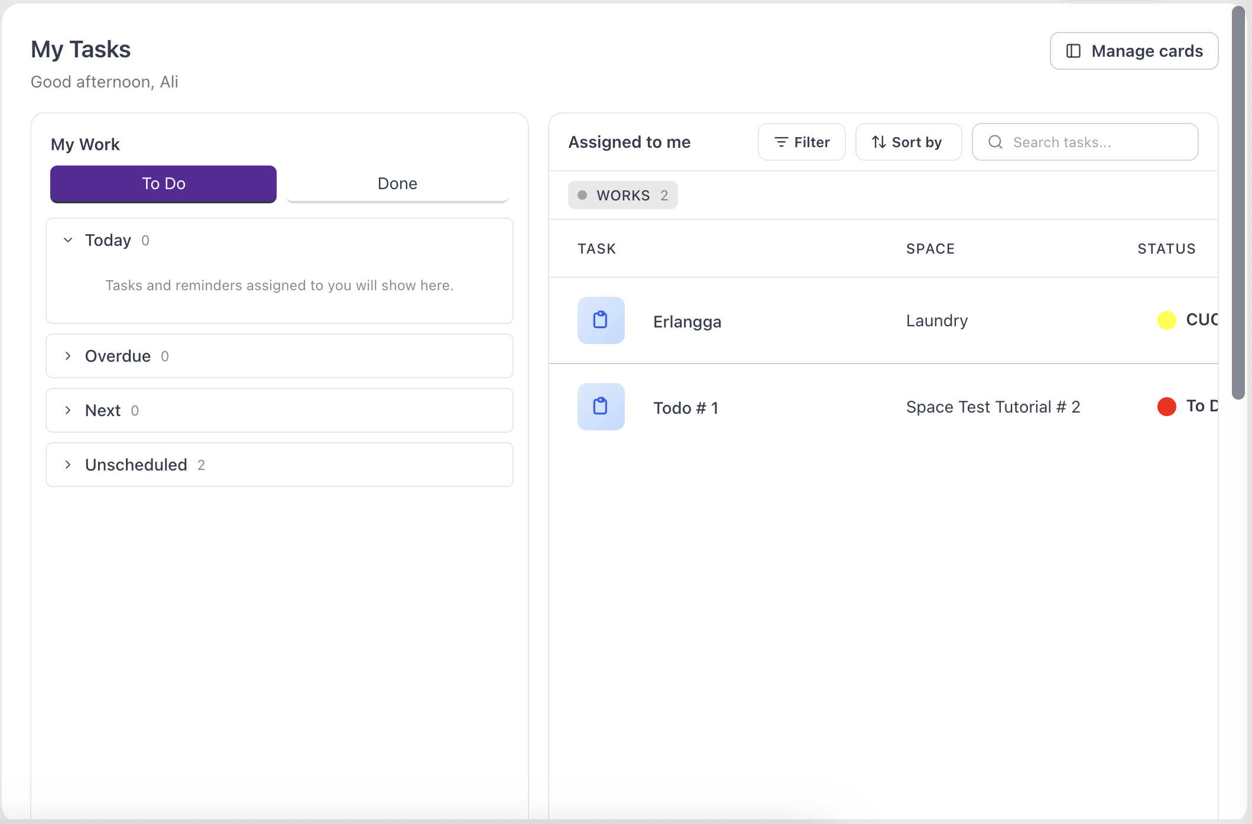This screenshot has width=1252, height=824.
Task: Select the WORKS group chip
Action: pos(623,195)
